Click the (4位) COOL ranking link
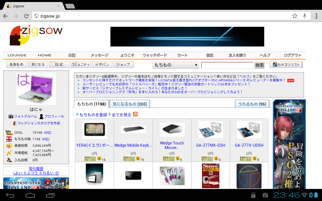The image size is (322, 201). (48, 132)
